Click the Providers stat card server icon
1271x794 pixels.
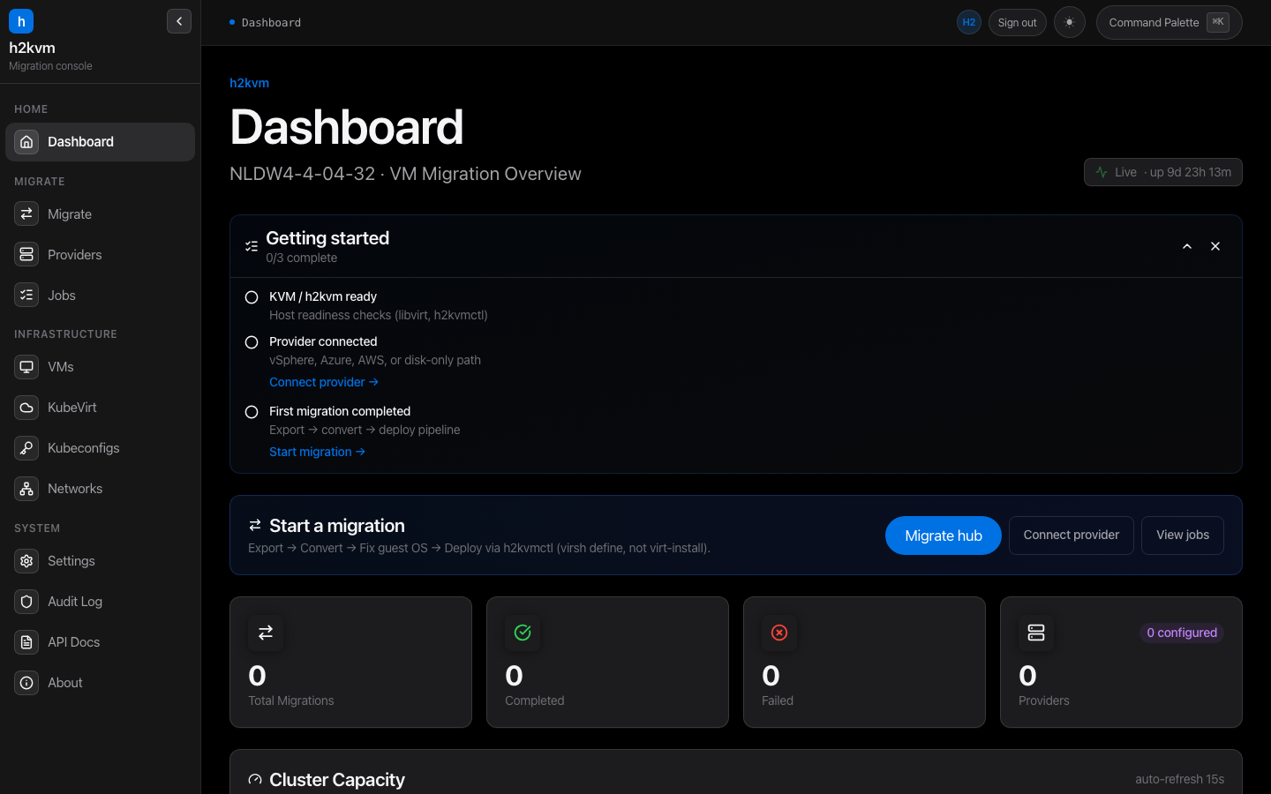[1036, 633]
